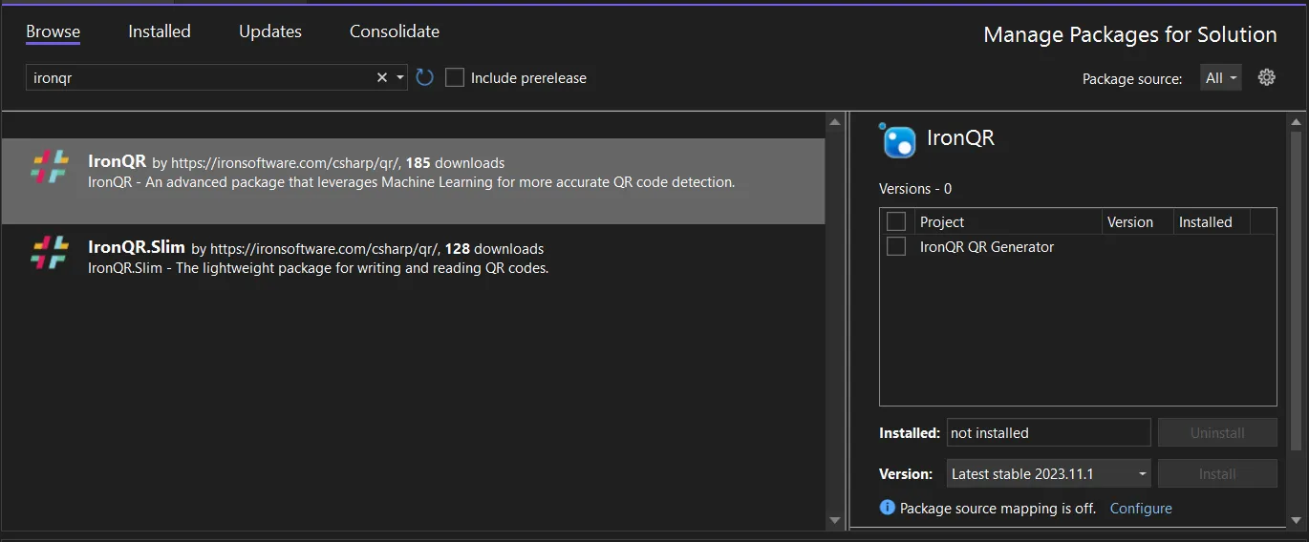The height and width of the screenshot is (542, 1309).
Task: Go to the Consolidate tab
Action: pos(395,31)
